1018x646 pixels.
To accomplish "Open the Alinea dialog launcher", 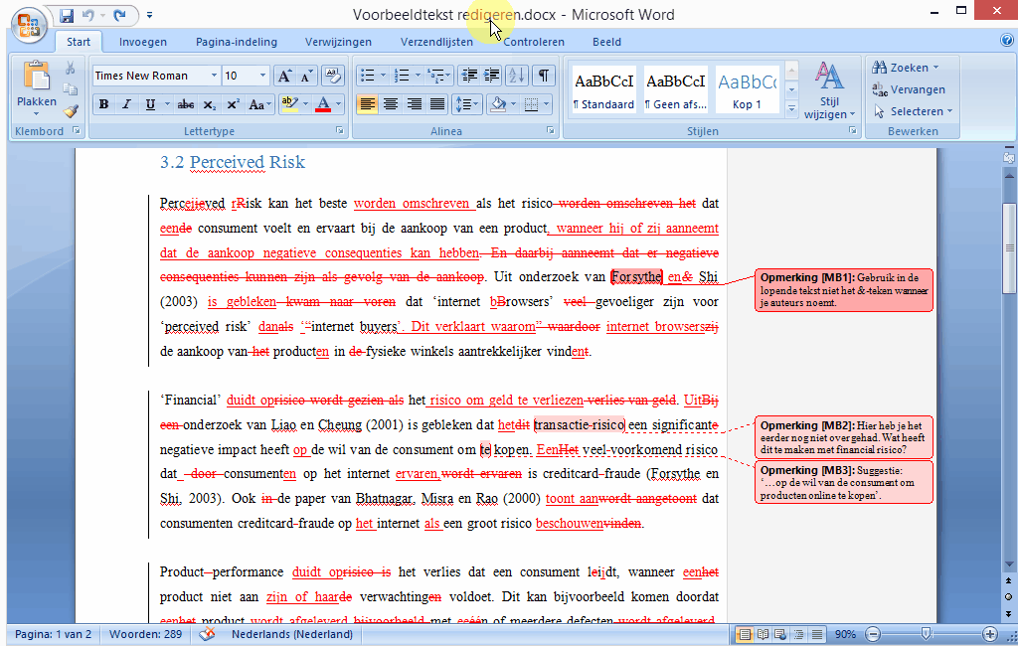I will [x=551, y=130].
